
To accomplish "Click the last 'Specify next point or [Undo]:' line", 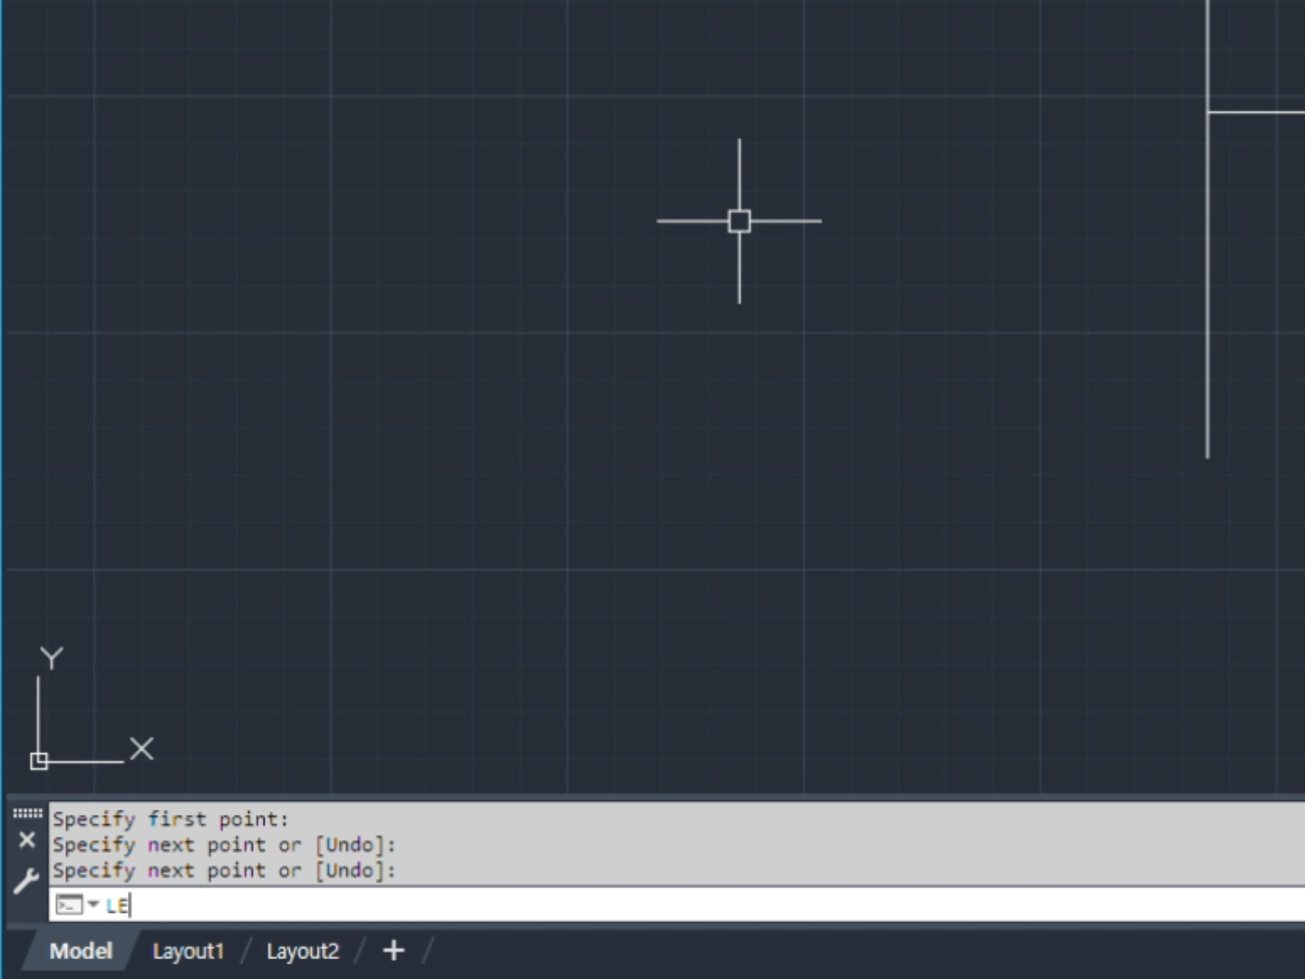I will [224, 870].
